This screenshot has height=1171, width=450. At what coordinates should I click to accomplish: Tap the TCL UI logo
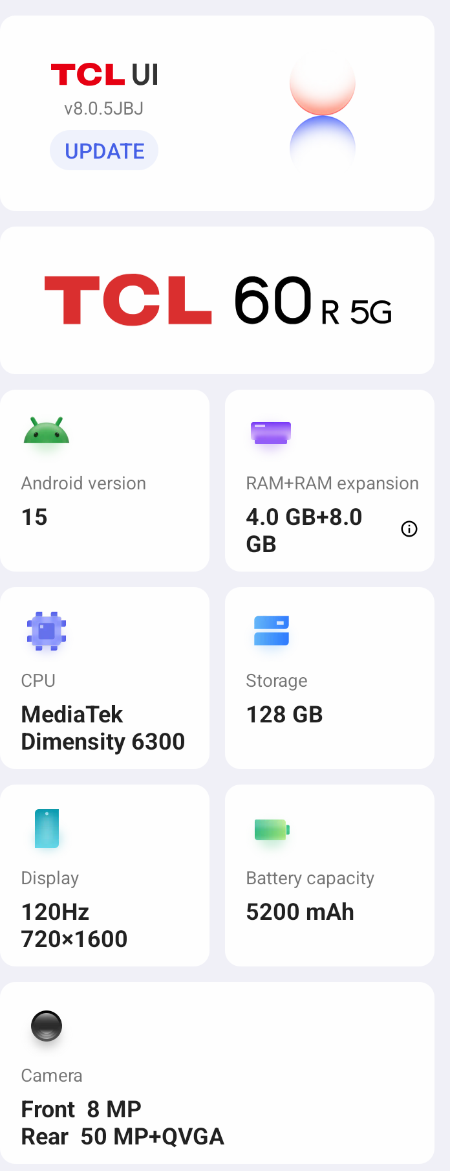pos(105,74)
